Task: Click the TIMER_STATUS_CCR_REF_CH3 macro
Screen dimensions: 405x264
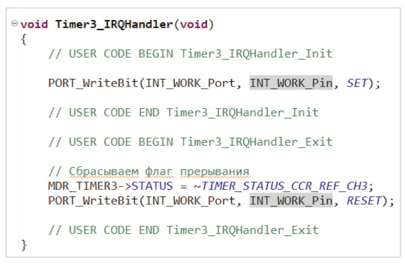Action: (284, 186)
